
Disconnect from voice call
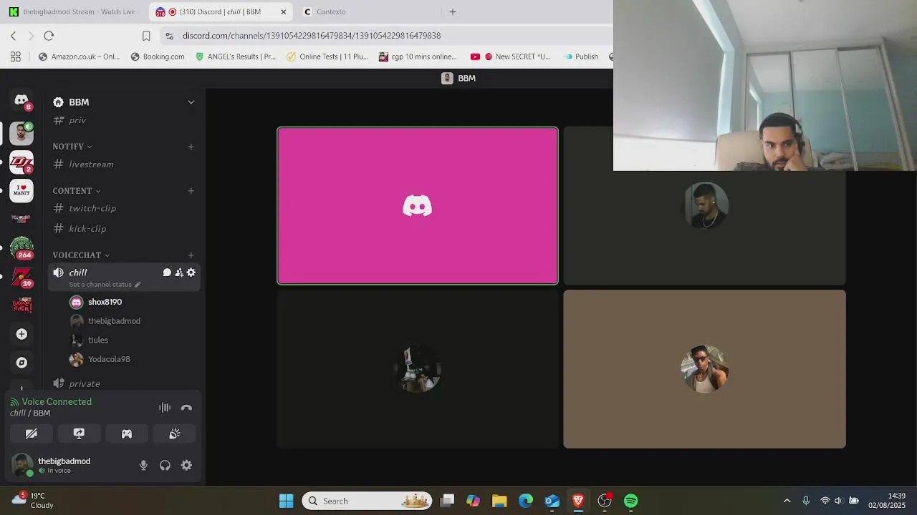[186, 408]
